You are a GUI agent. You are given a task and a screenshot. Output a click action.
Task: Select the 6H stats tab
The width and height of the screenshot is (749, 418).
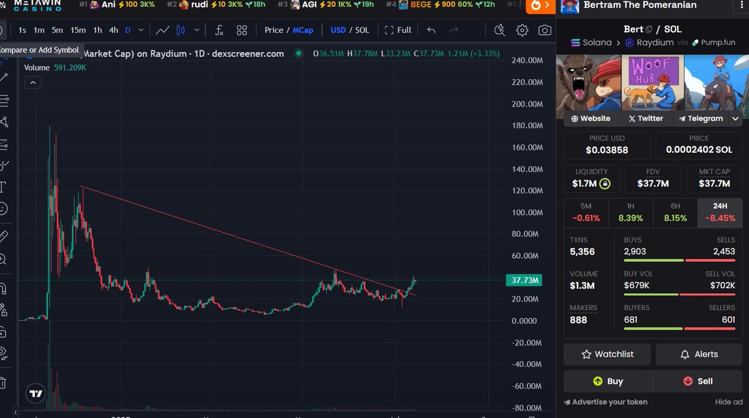(675, 212)
